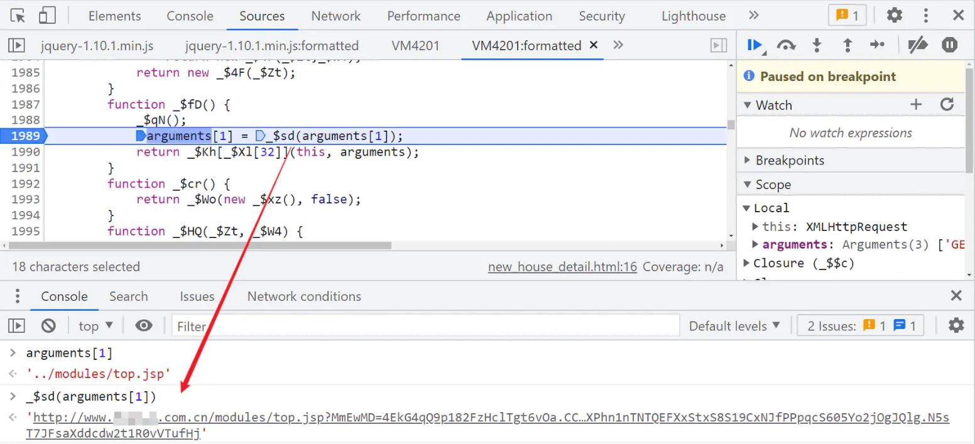Expand the Breakpoints section
This screenshot has height=444, width=975.
[789, 160]
